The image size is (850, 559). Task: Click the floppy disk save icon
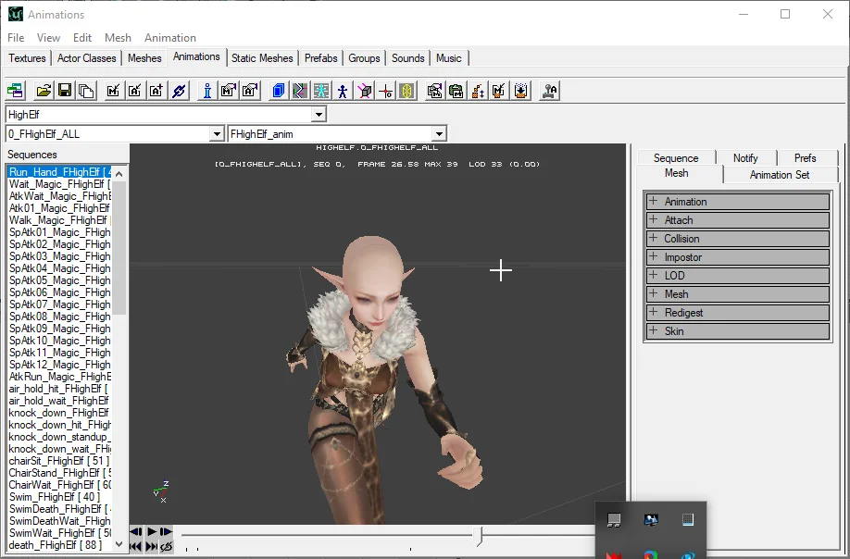click(65, 91)
